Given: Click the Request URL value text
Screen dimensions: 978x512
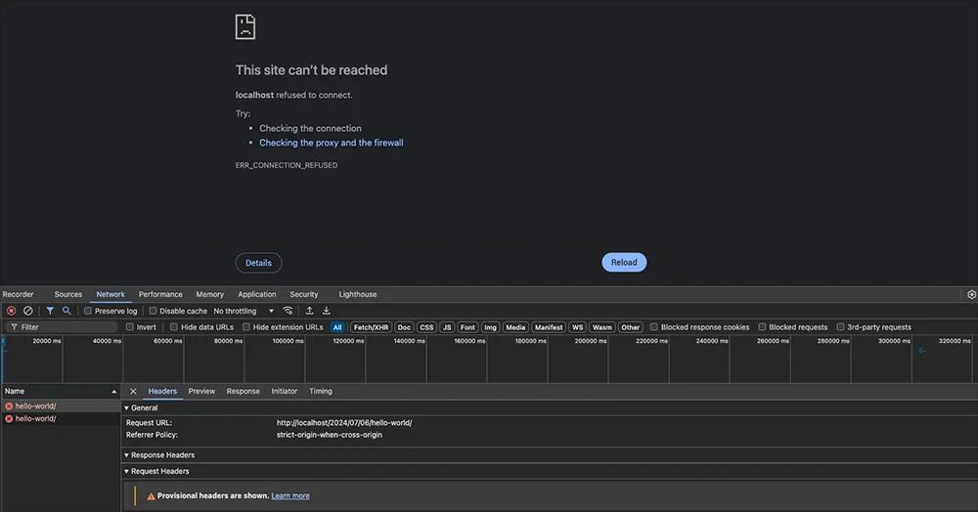Looking at the screenshot, I should [x=344, y=423].
